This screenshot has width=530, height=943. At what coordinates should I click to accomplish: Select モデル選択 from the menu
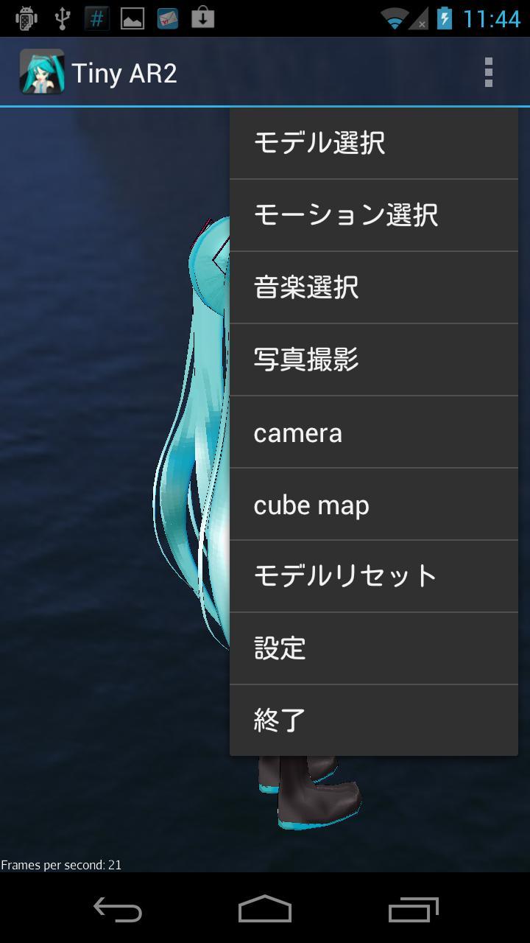coord(373,143)
